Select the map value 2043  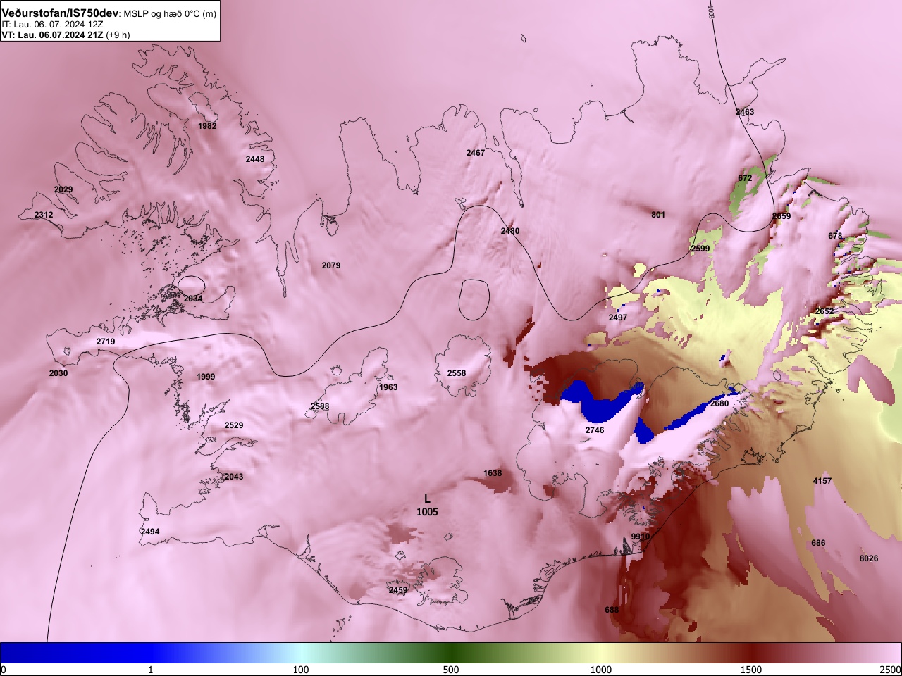[234, 477]
